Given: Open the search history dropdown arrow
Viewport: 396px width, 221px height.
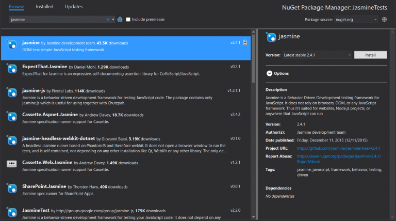Looking at the screenshot, I should [113, 20].
